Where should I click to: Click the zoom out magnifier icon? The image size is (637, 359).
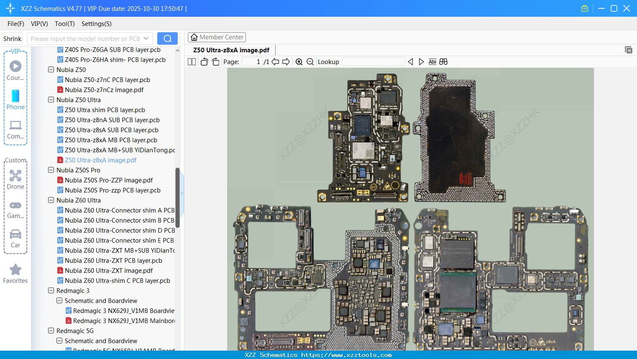point(310,62)
